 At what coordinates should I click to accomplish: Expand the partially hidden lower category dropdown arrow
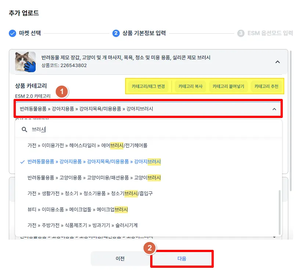tap(274, 237)
